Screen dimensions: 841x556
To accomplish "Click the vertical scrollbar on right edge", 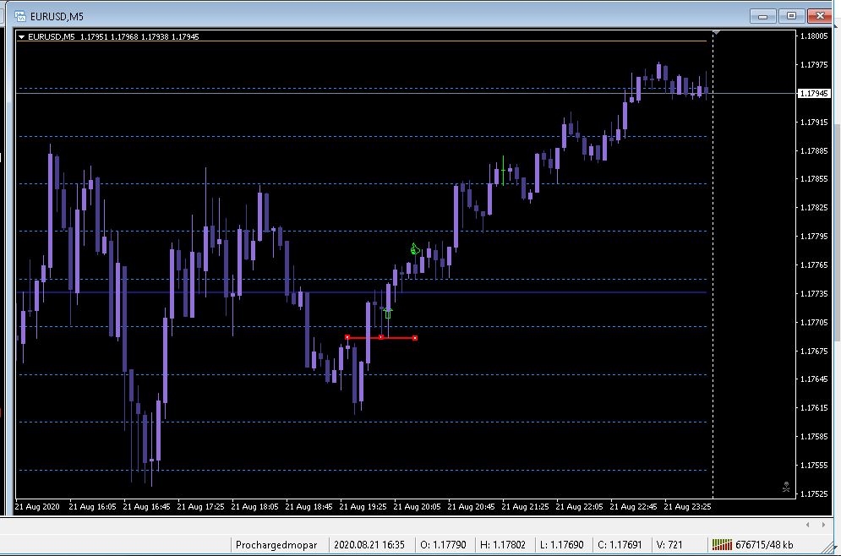I will pyautogui.click(x=838, y=231).
